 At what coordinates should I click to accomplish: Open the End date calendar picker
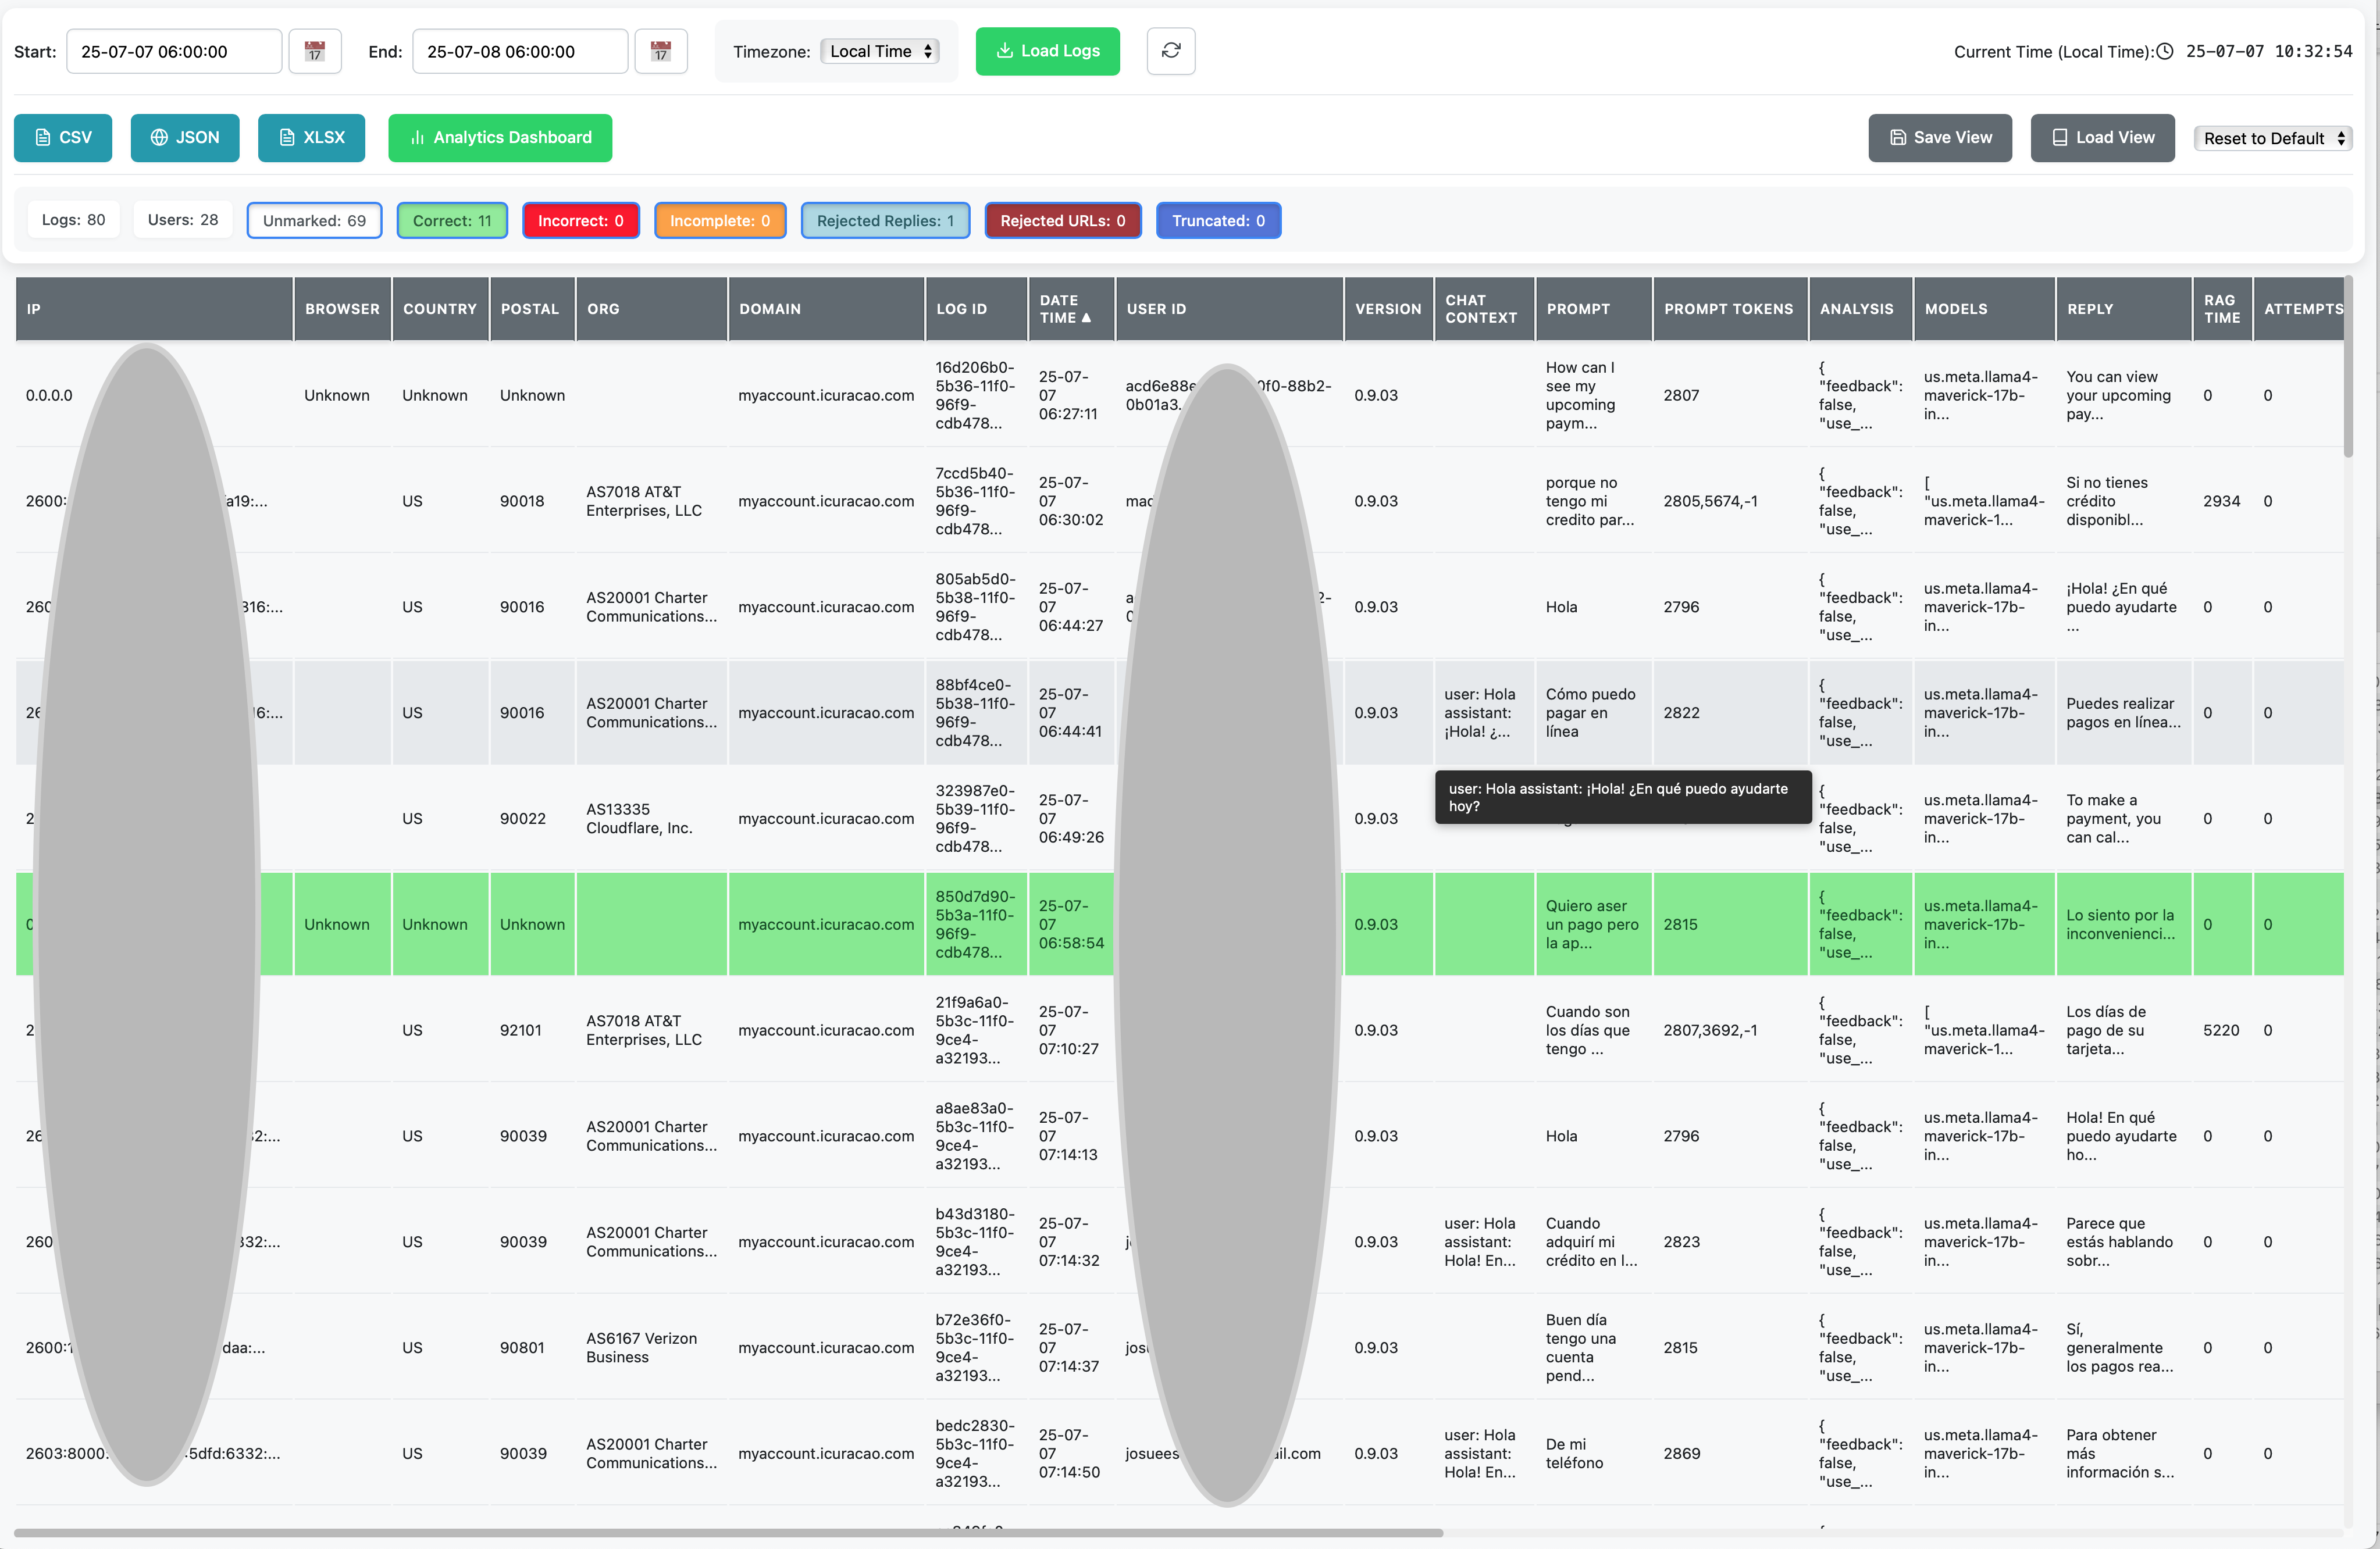[x=660, y=51]
